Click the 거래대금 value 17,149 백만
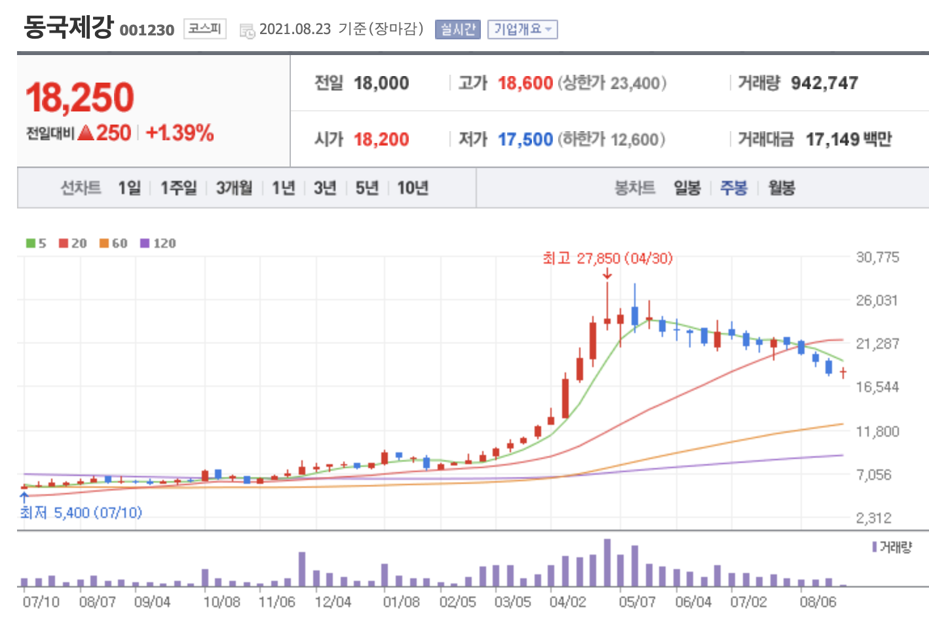This screenshot has width=929, height=632. coord(848,140)
